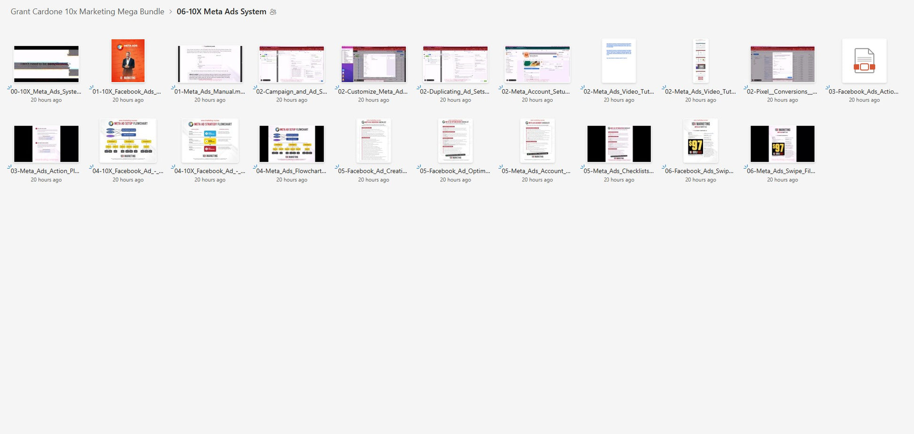Open the Meta Ad Strategy Flowchart thumbnail
The height and width of the screenshot is (434, 914).
(x=209, y=140)
